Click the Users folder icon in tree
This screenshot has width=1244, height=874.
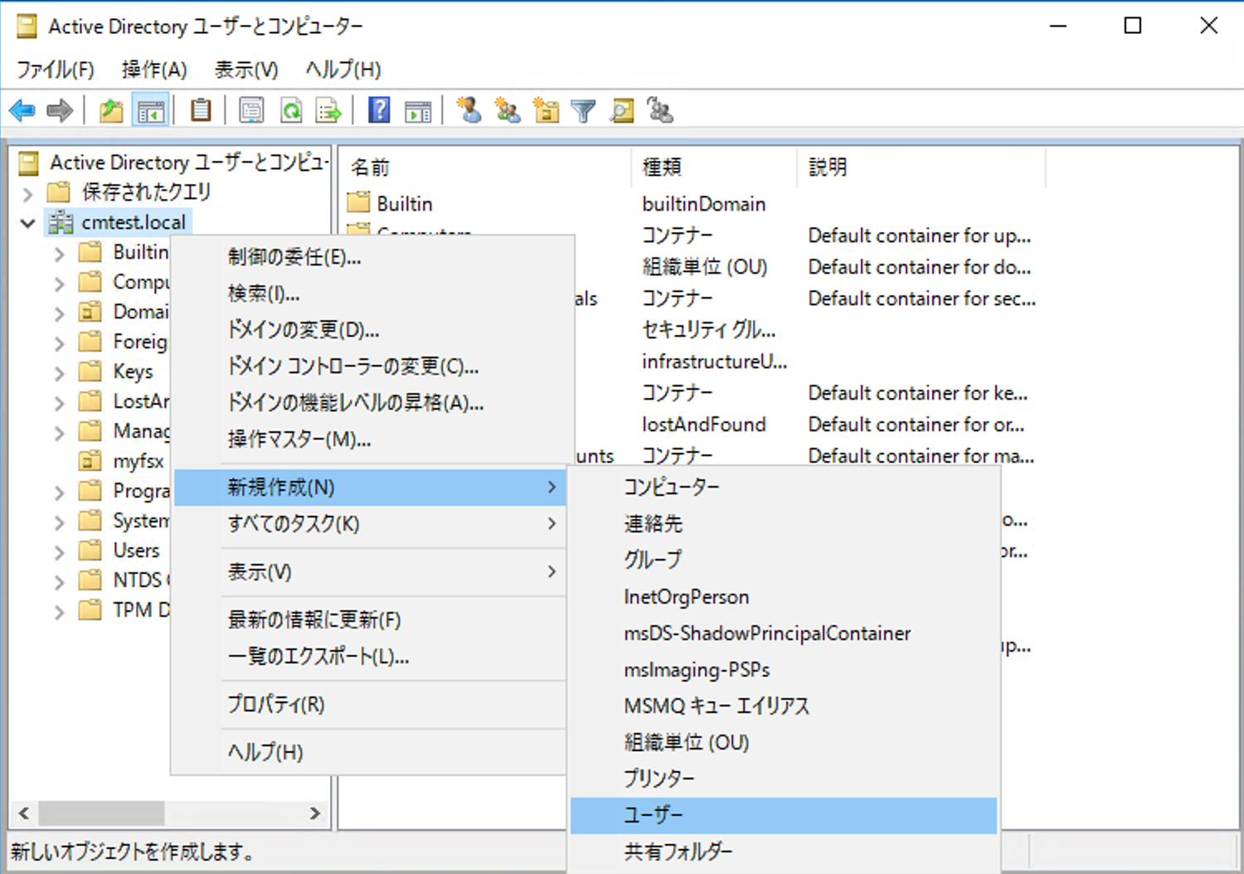tap(90, 550)
